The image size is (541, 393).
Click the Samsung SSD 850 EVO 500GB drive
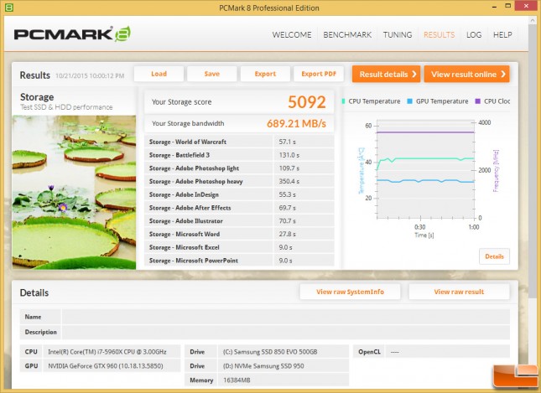[x=270, y=352]
